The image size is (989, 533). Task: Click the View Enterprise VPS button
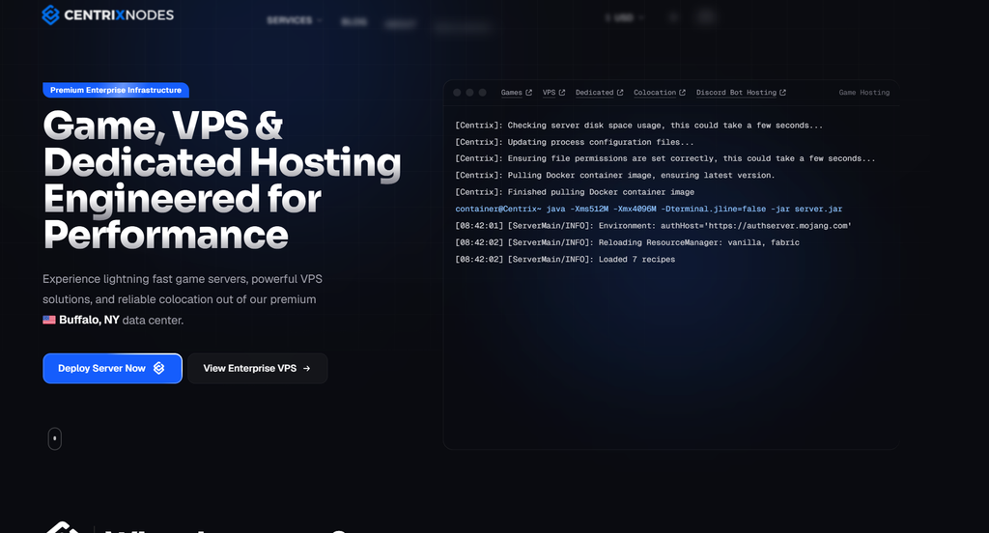pos(257,369)
